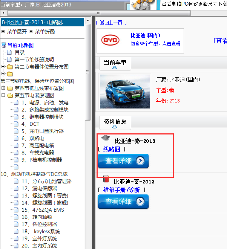This screenshot has height=249, width=227.
Task: Select the 当前车型 tab header
Action: (x=115, y=64)
